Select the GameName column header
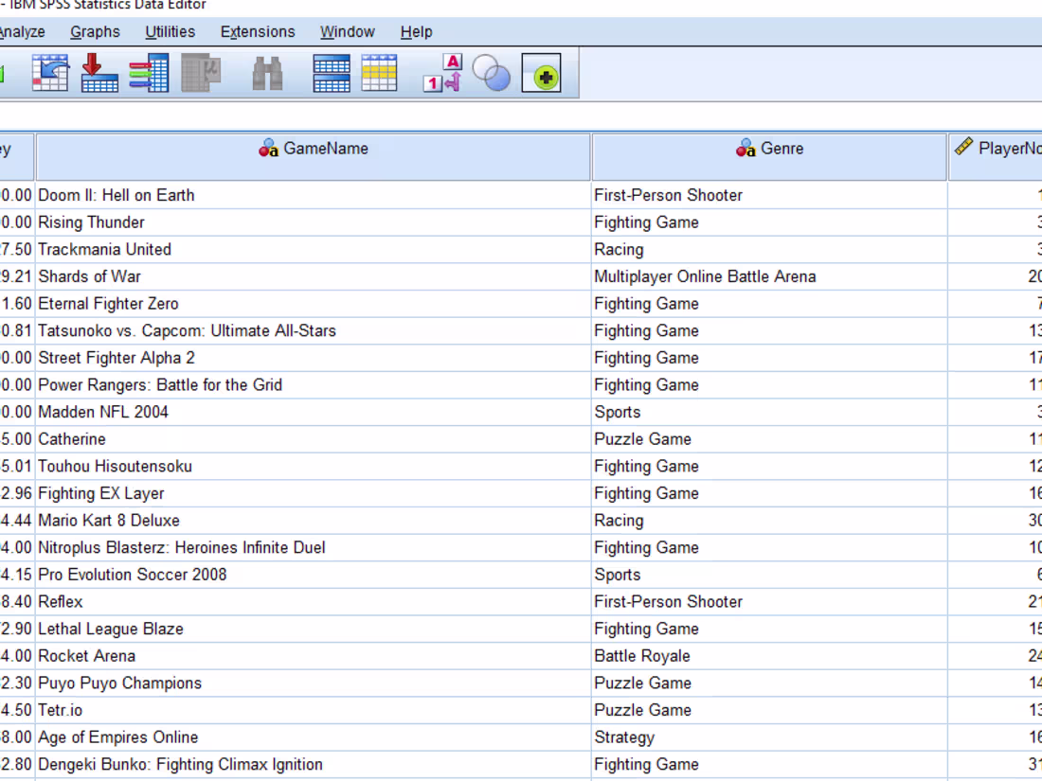Image resolution: width=1042 pixels, height=781 pixels. 313,157
